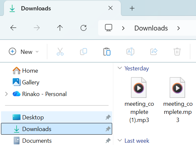Toggle the pin beside Downloads
196x145 pixels.
click(108, 129)
